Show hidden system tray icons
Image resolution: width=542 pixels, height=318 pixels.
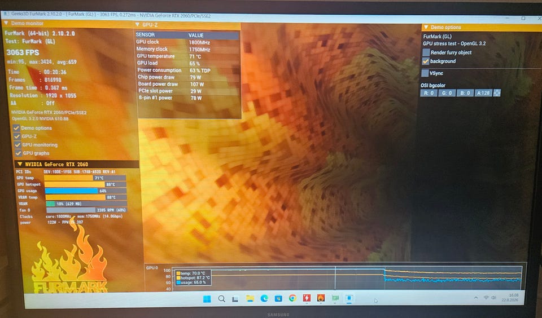tap(476, 298)
